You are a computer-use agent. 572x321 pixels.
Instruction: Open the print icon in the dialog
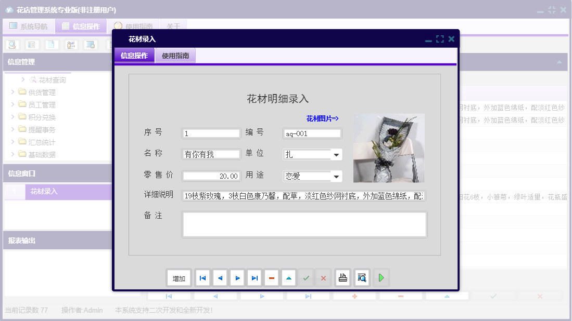342,277
